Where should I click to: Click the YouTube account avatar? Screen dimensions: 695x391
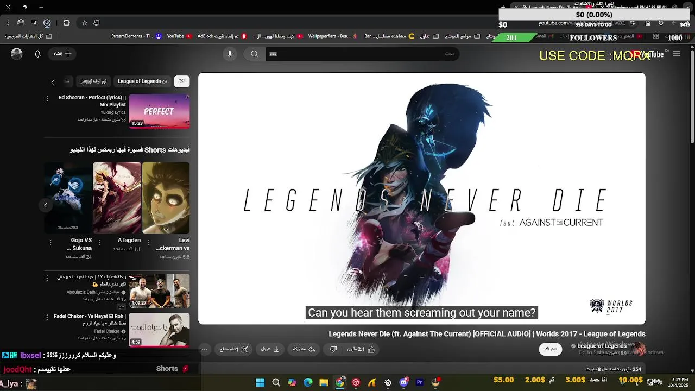pyautogui.click(x=17, y=54)
